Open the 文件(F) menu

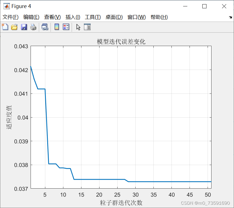coord(11,17)
